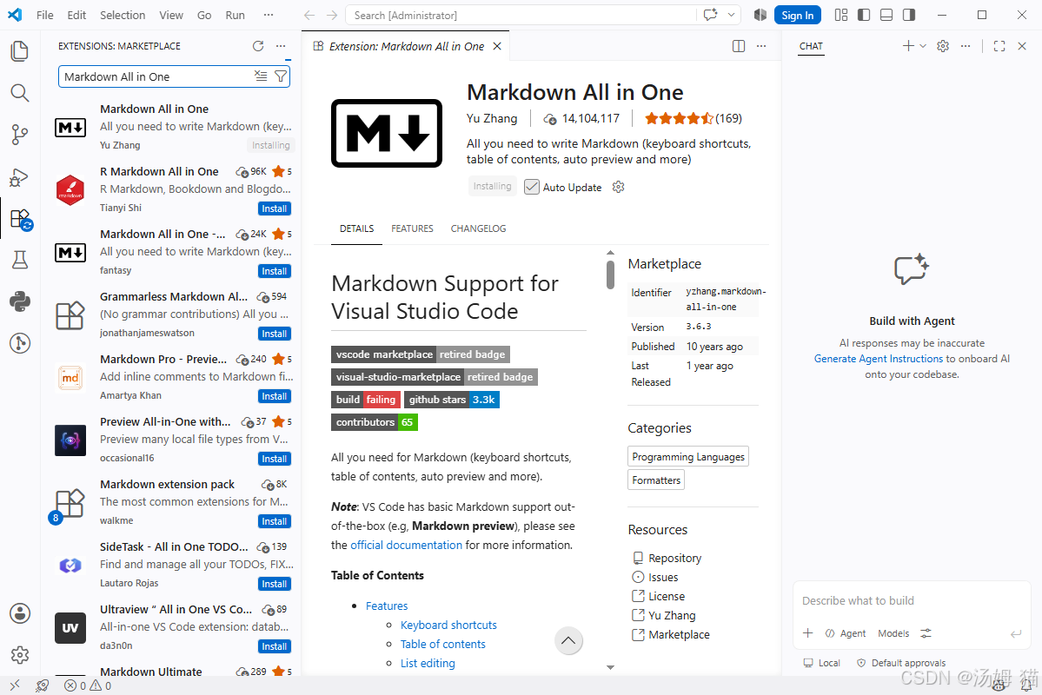The image size is (1042, 695).
Task: Open the filter extensions funnel icon
Action: pyautogui.click(x=281, y=76)
